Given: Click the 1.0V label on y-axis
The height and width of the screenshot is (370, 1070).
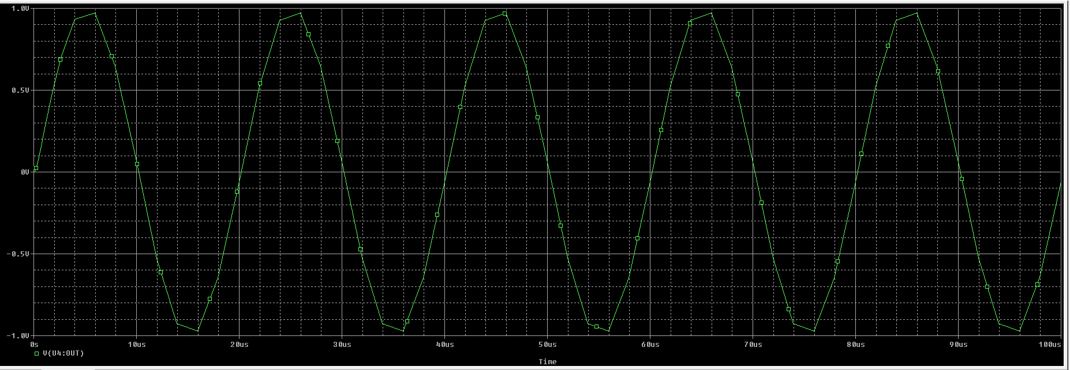Looking at the screenshot, I should pos(20,9).
